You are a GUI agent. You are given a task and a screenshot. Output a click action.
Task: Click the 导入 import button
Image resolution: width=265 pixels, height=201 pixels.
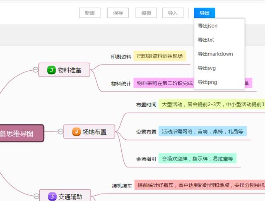point(173,13)
